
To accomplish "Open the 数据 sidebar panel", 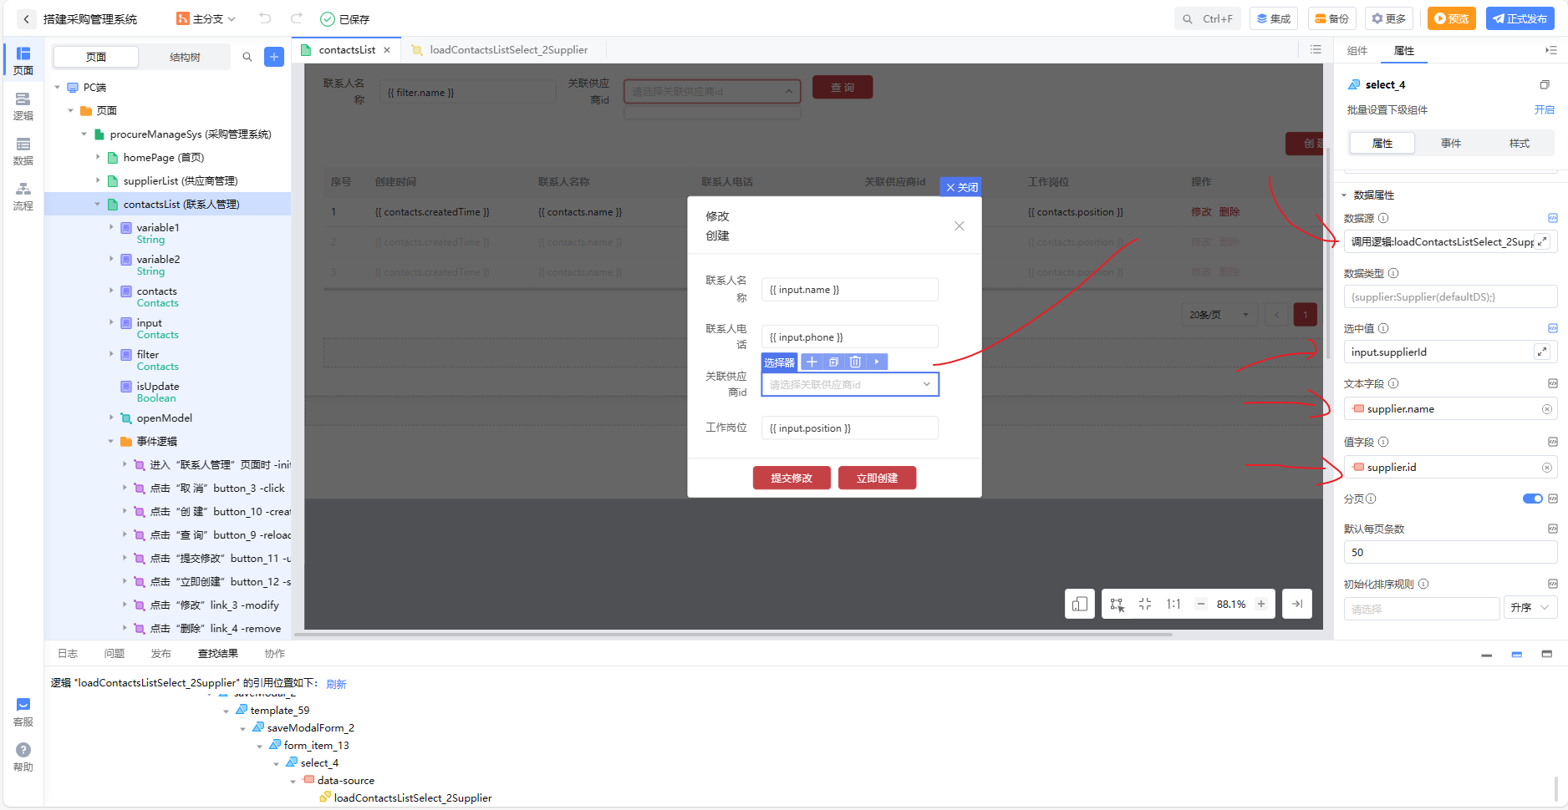I will pyautogui.click(x=23, y=151).
